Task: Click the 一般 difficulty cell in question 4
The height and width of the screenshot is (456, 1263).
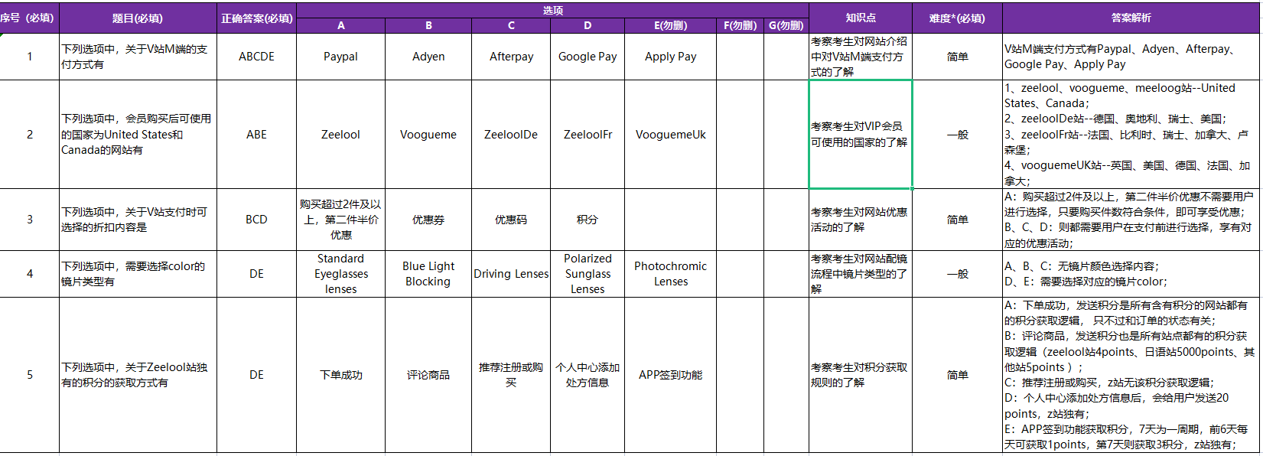Action: point(957,274)
